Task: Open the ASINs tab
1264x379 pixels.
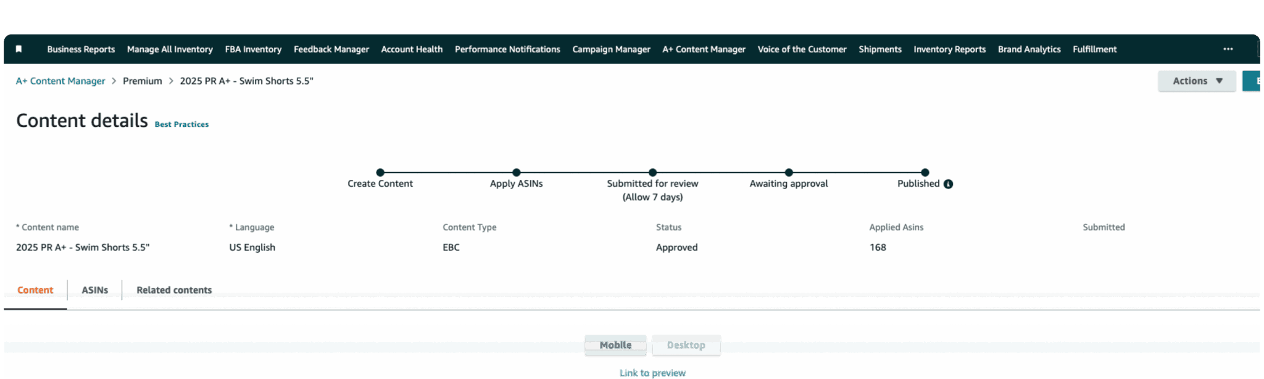Action: pos(94,290)
